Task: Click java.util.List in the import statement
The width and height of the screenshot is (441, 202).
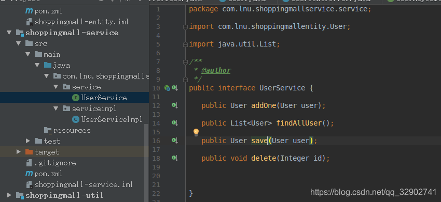Action: (247, 44)
